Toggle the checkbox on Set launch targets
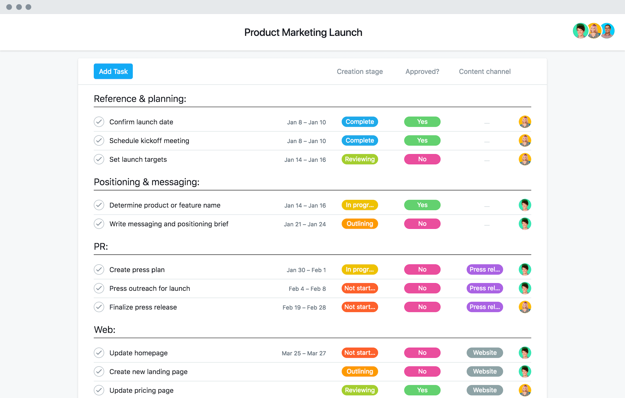The width and height of the screenshot is (625, 398). pos(99,159)
